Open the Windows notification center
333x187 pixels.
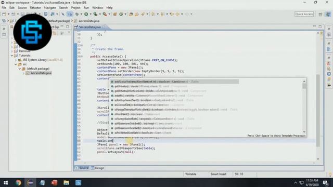pos(326,182)
